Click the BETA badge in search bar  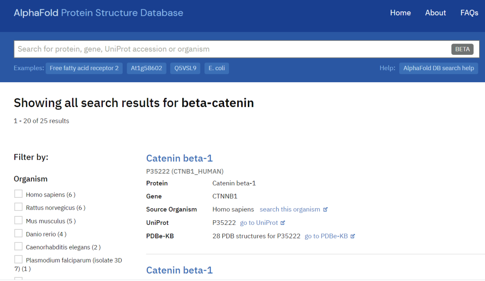click(462, 49)
